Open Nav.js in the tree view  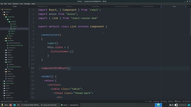pos(13,34)
